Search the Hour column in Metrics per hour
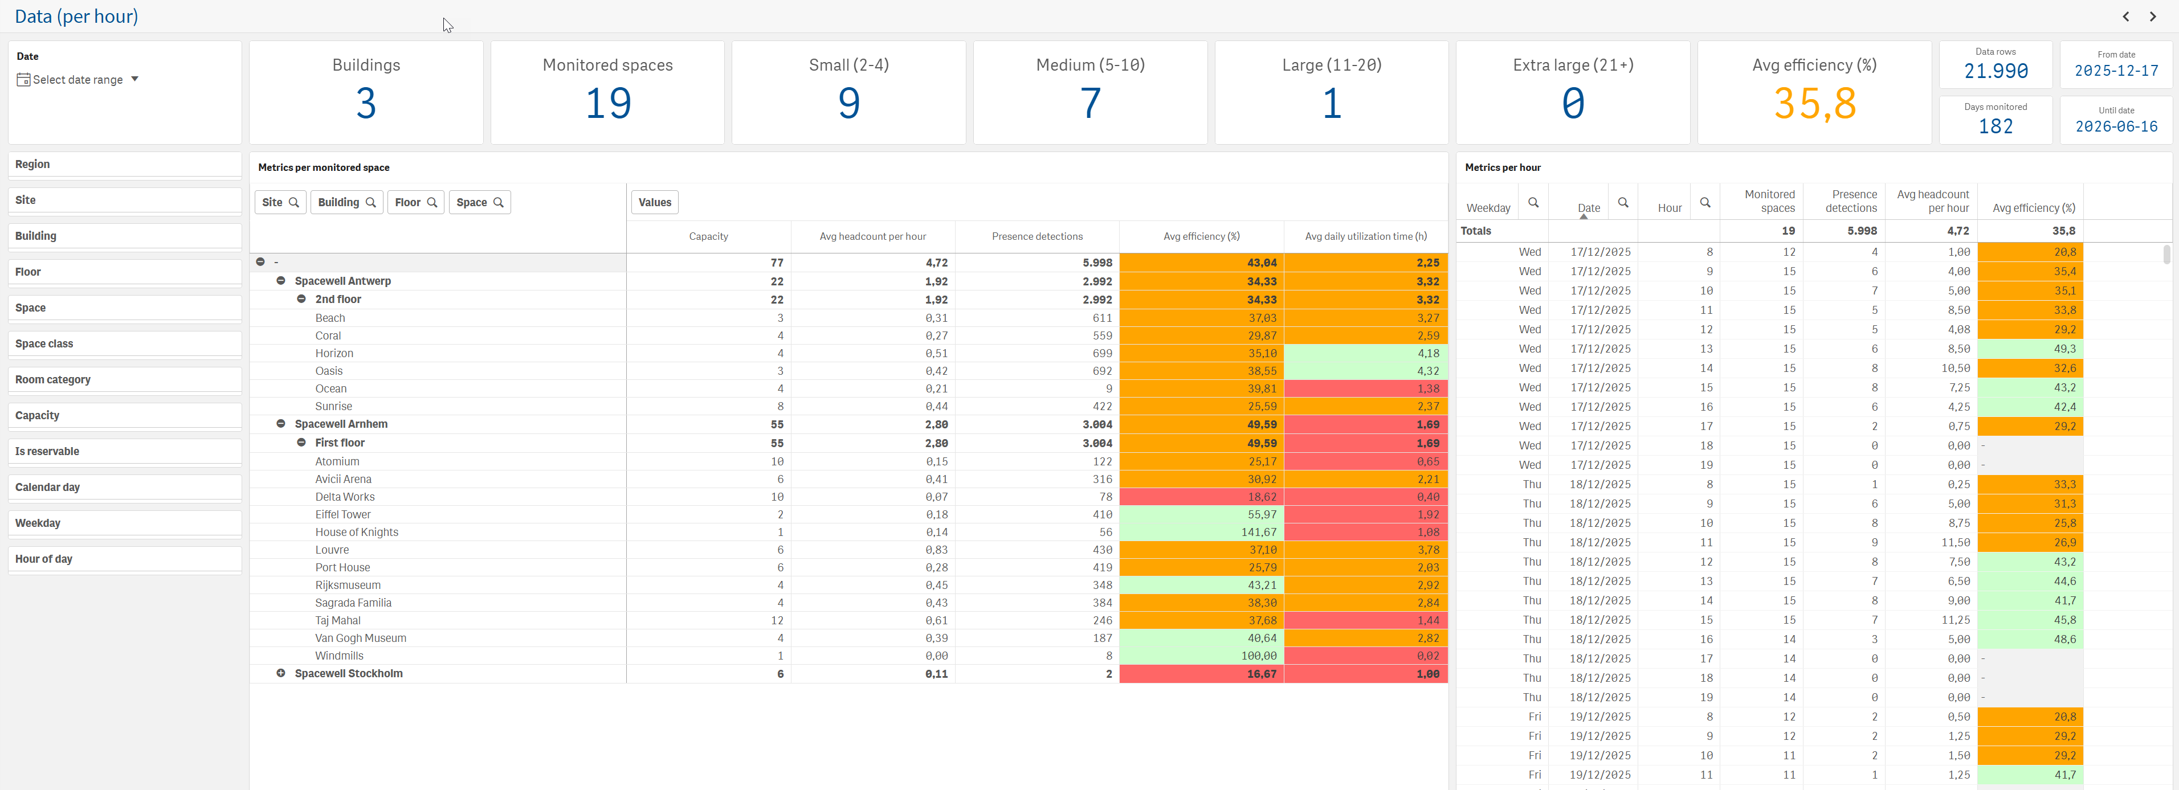This screenshot has height=790, width=2179. click(1705, 203)
